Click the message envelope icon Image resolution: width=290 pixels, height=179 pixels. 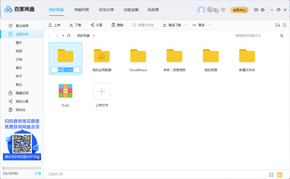pyautogui.click(x=256, y=10)
